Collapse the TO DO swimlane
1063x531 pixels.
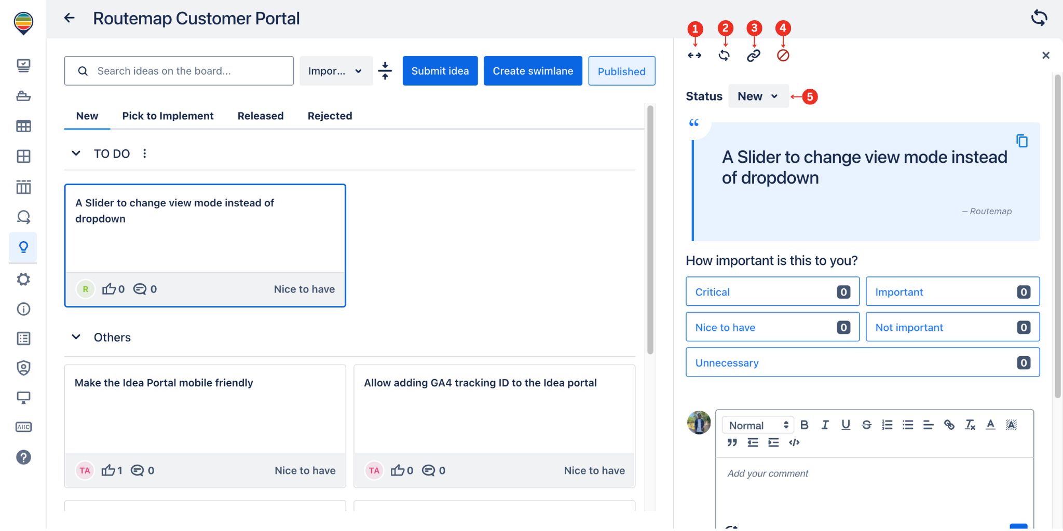coord(76,153)
